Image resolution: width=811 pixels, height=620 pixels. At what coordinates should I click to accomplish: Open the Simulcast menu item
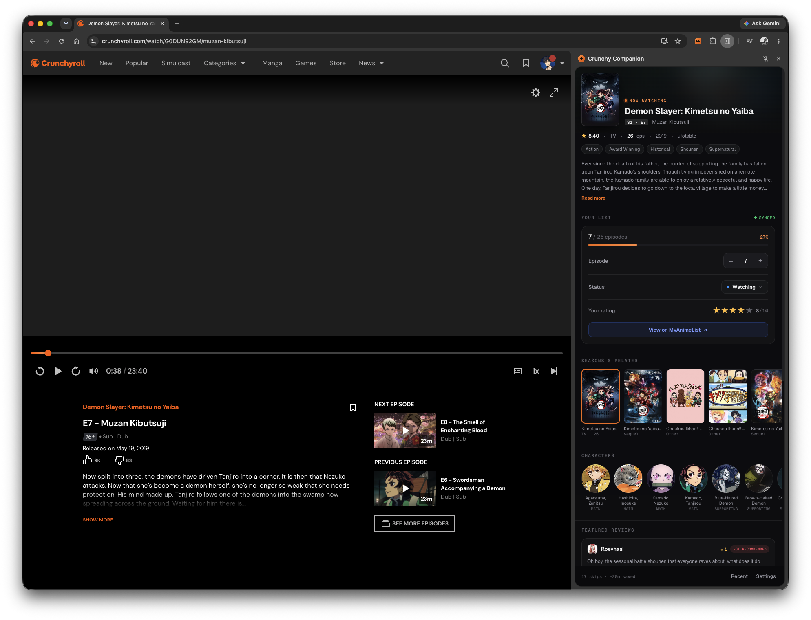pyautogui.click(x=176, y=63)
